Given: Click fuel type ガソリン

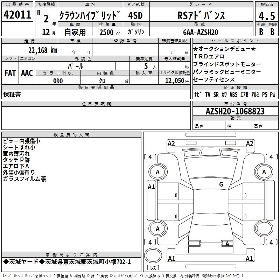Looking at the screenshot, I should click(x=136, y=32).
